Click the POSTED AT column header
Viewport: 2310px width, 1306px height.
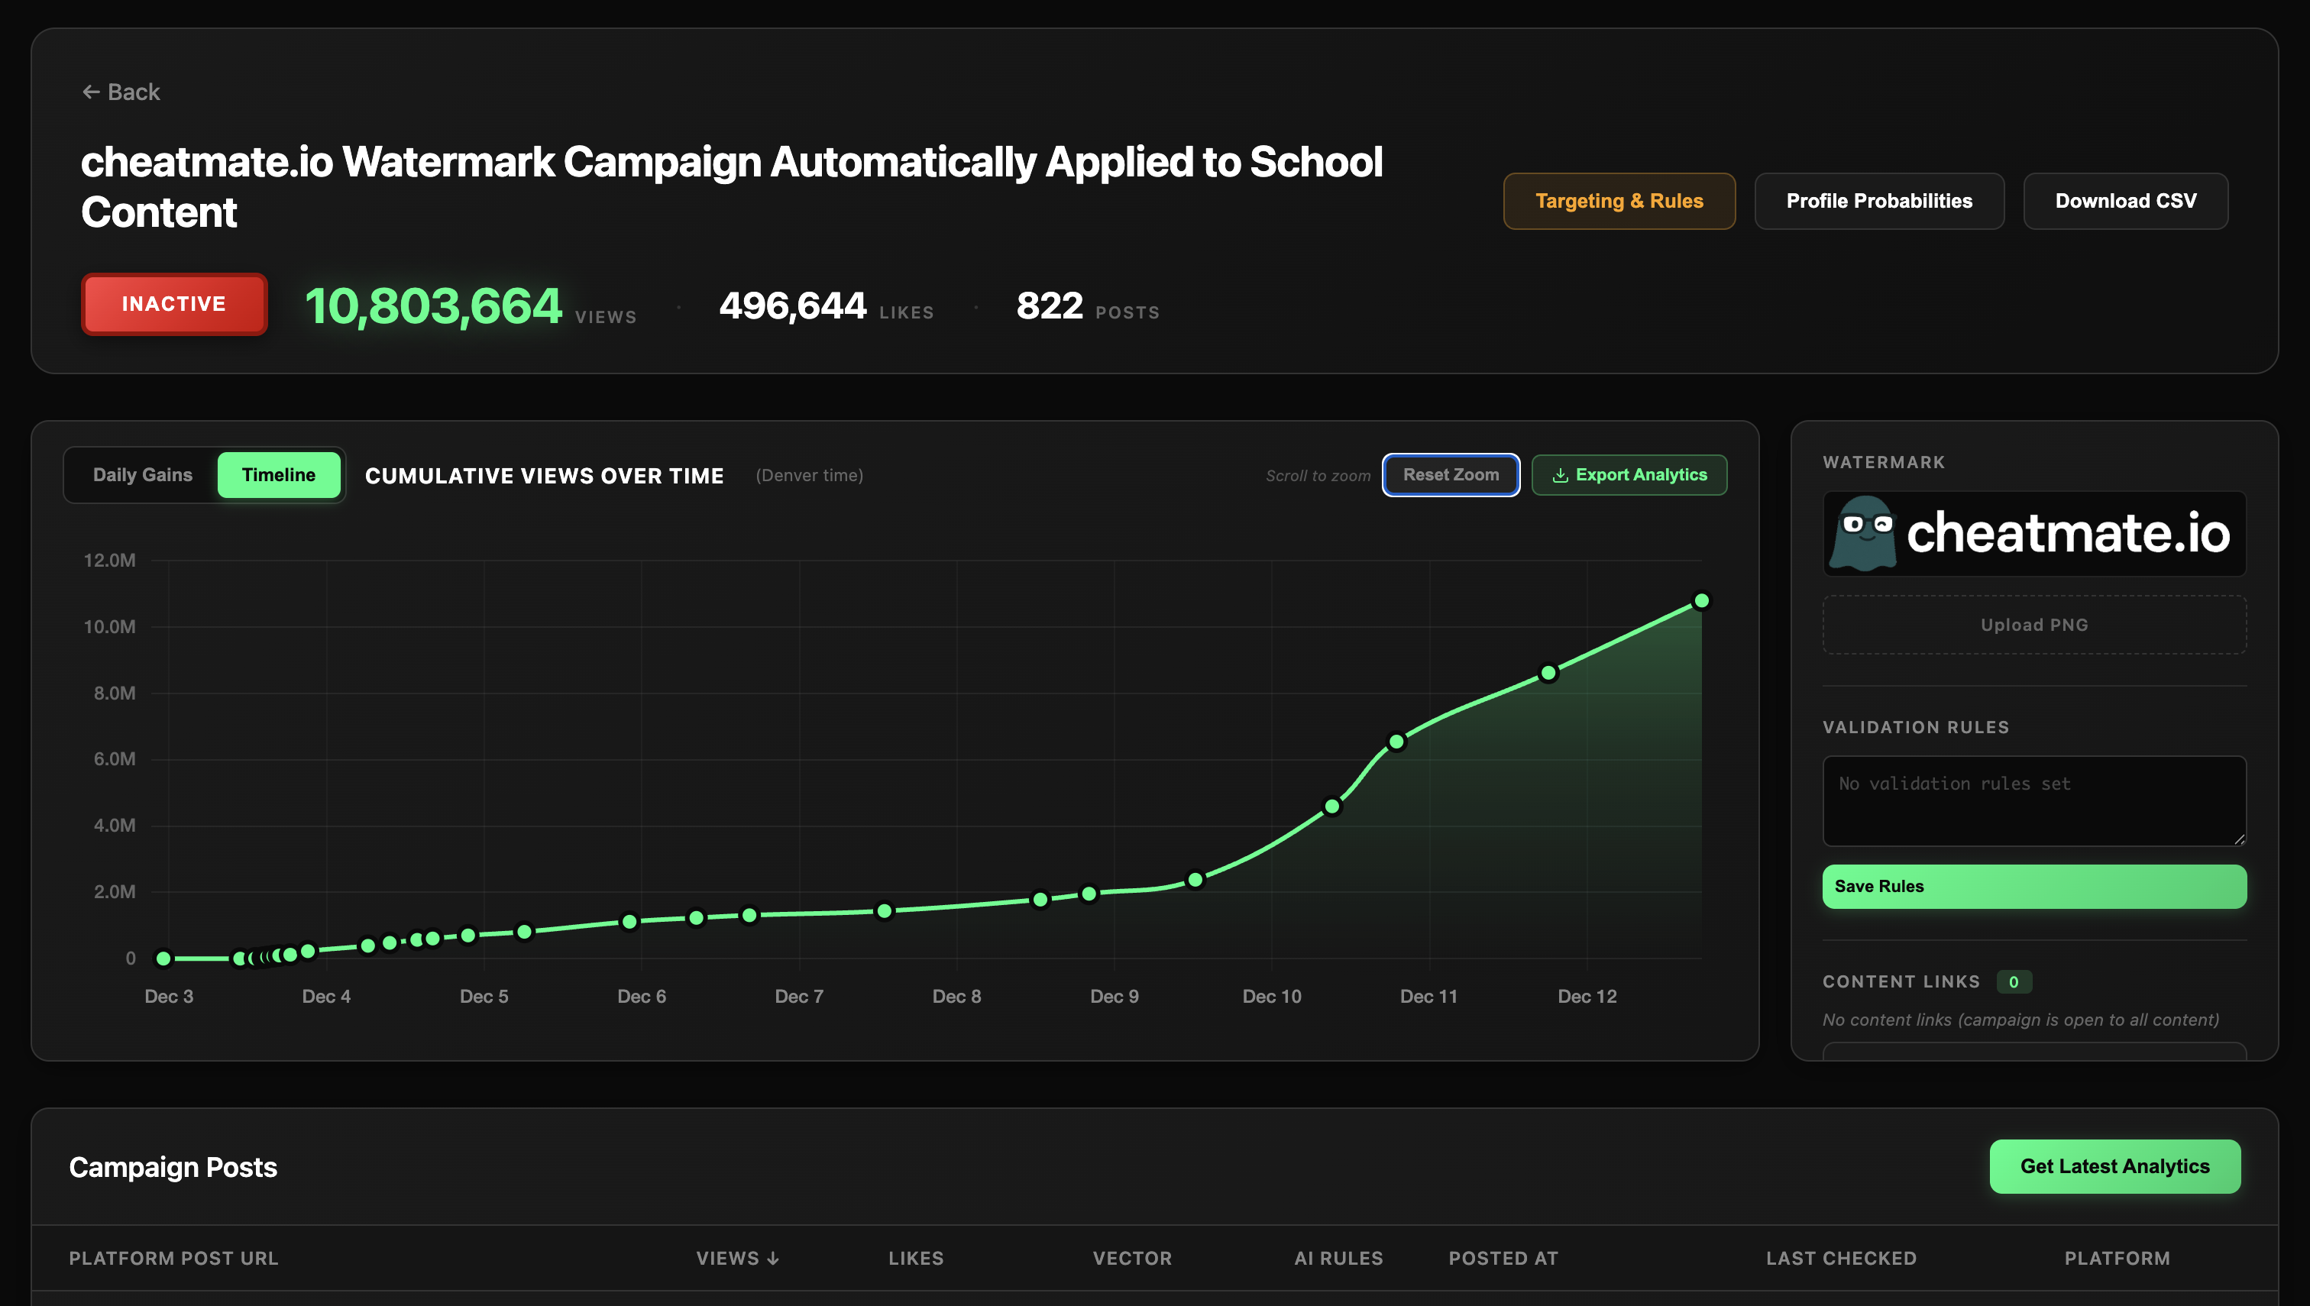(1503, 1258)
